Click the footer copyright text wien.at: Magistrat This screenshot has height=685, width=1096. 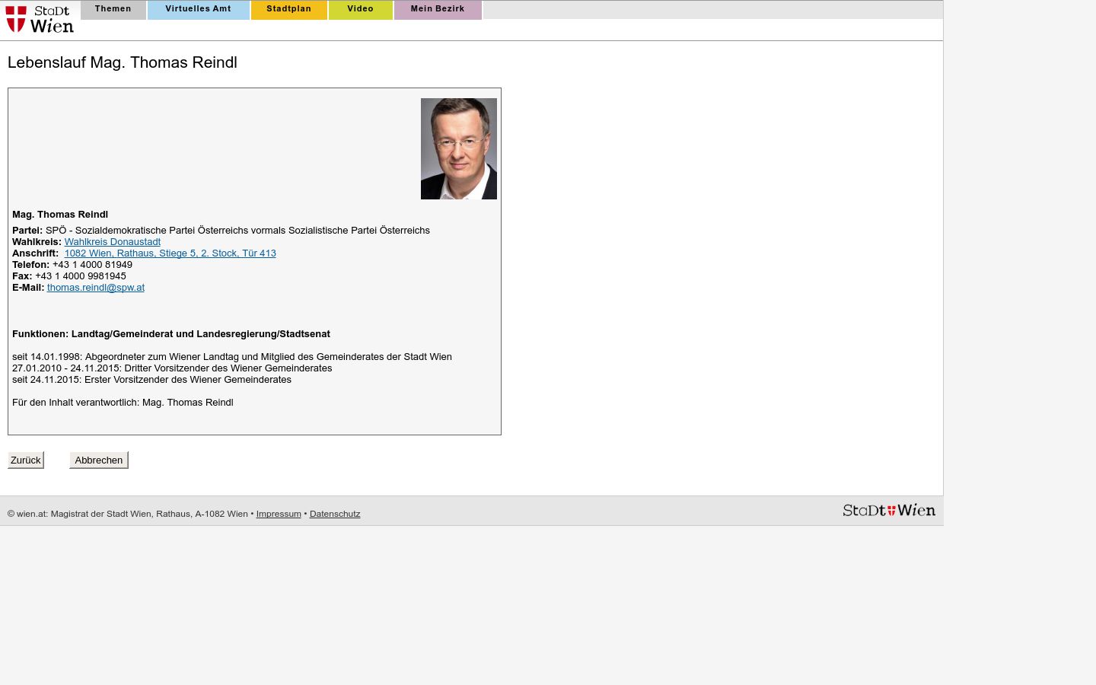pyautogui.click(x=128, y=514)
